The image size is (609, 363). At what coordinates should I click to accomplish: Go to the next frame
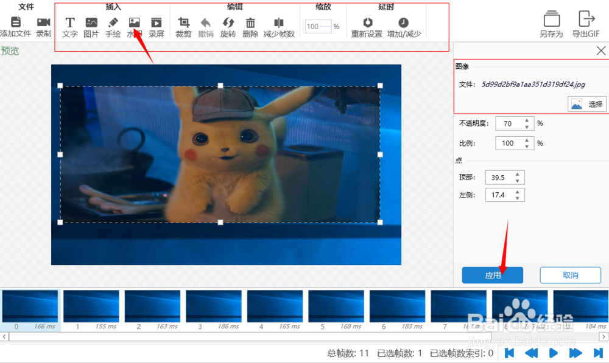[576, 353]
